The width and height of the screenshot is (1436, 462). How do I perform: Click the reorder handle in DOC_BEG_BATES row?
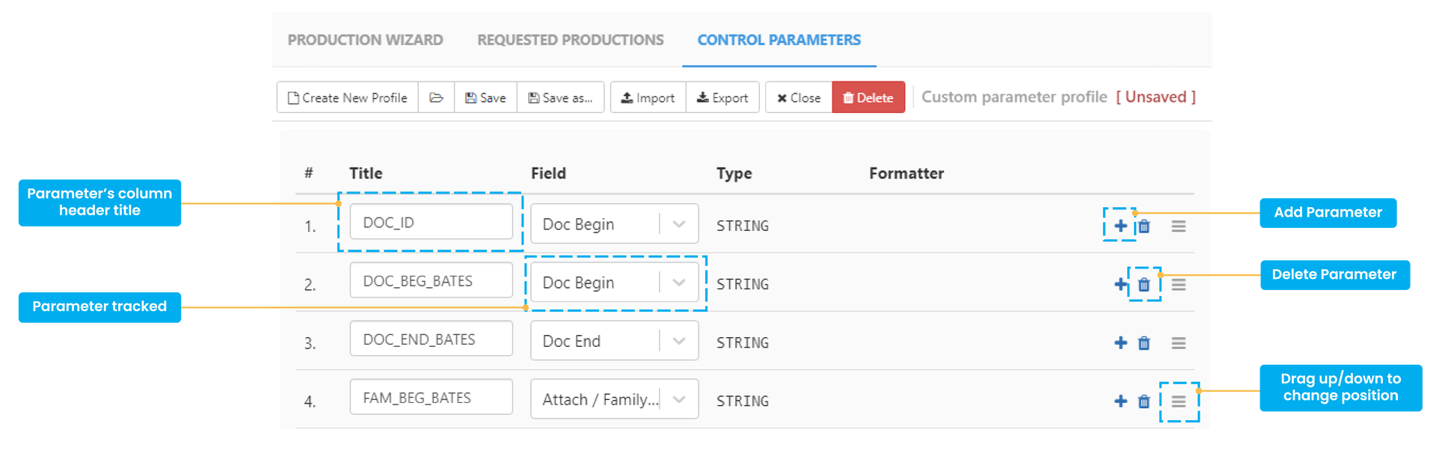(x=1179, y=284)
